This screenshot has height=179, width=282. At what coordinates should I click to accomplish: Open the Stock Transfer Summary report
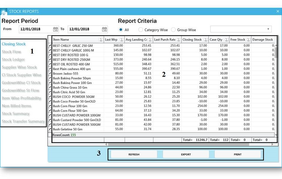point(23,121)
